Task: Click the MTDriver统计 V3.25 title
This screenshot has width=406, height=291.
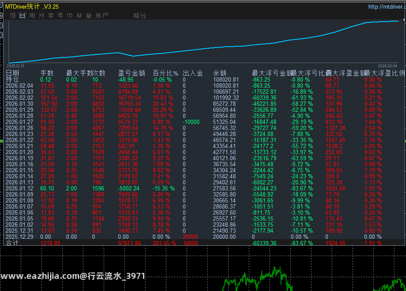Action: (32, 6)
